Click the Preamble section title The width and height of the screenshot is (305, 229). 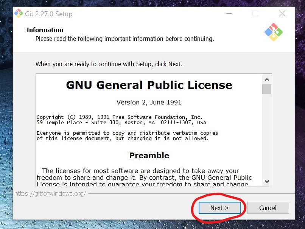149,155
